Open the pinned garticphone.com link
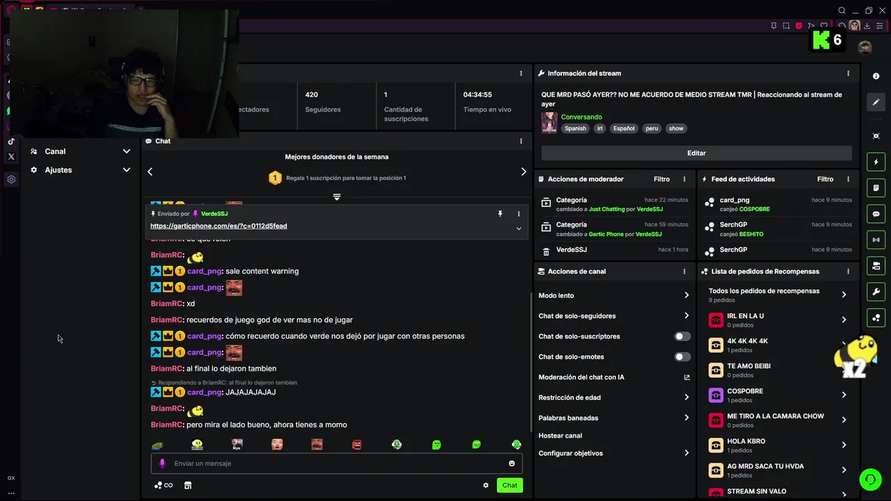This screenshot has width=891, height=501. pos(219,226)
